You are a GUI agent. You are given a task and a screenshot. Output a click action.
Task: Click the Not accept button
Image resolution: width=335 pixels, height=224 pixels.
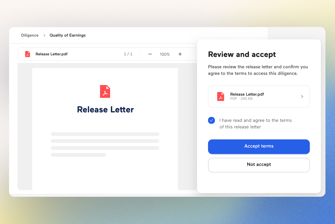pos(259,165)
